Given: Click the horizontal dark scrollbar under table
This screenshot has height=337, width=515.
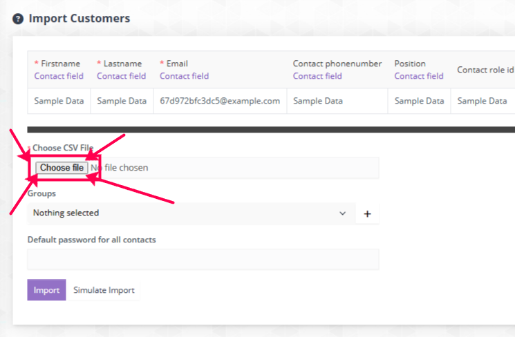Looking at the screenshot, I should pyautogui.click(x=271, y=130).
